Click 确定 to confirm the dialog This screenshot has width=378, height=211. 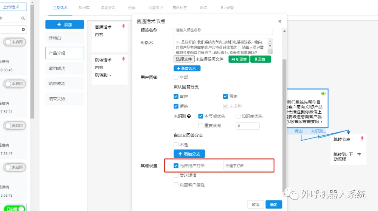coord(274,204)
